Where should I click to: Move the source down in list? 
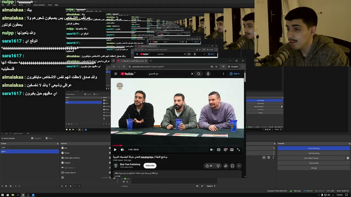79,186
